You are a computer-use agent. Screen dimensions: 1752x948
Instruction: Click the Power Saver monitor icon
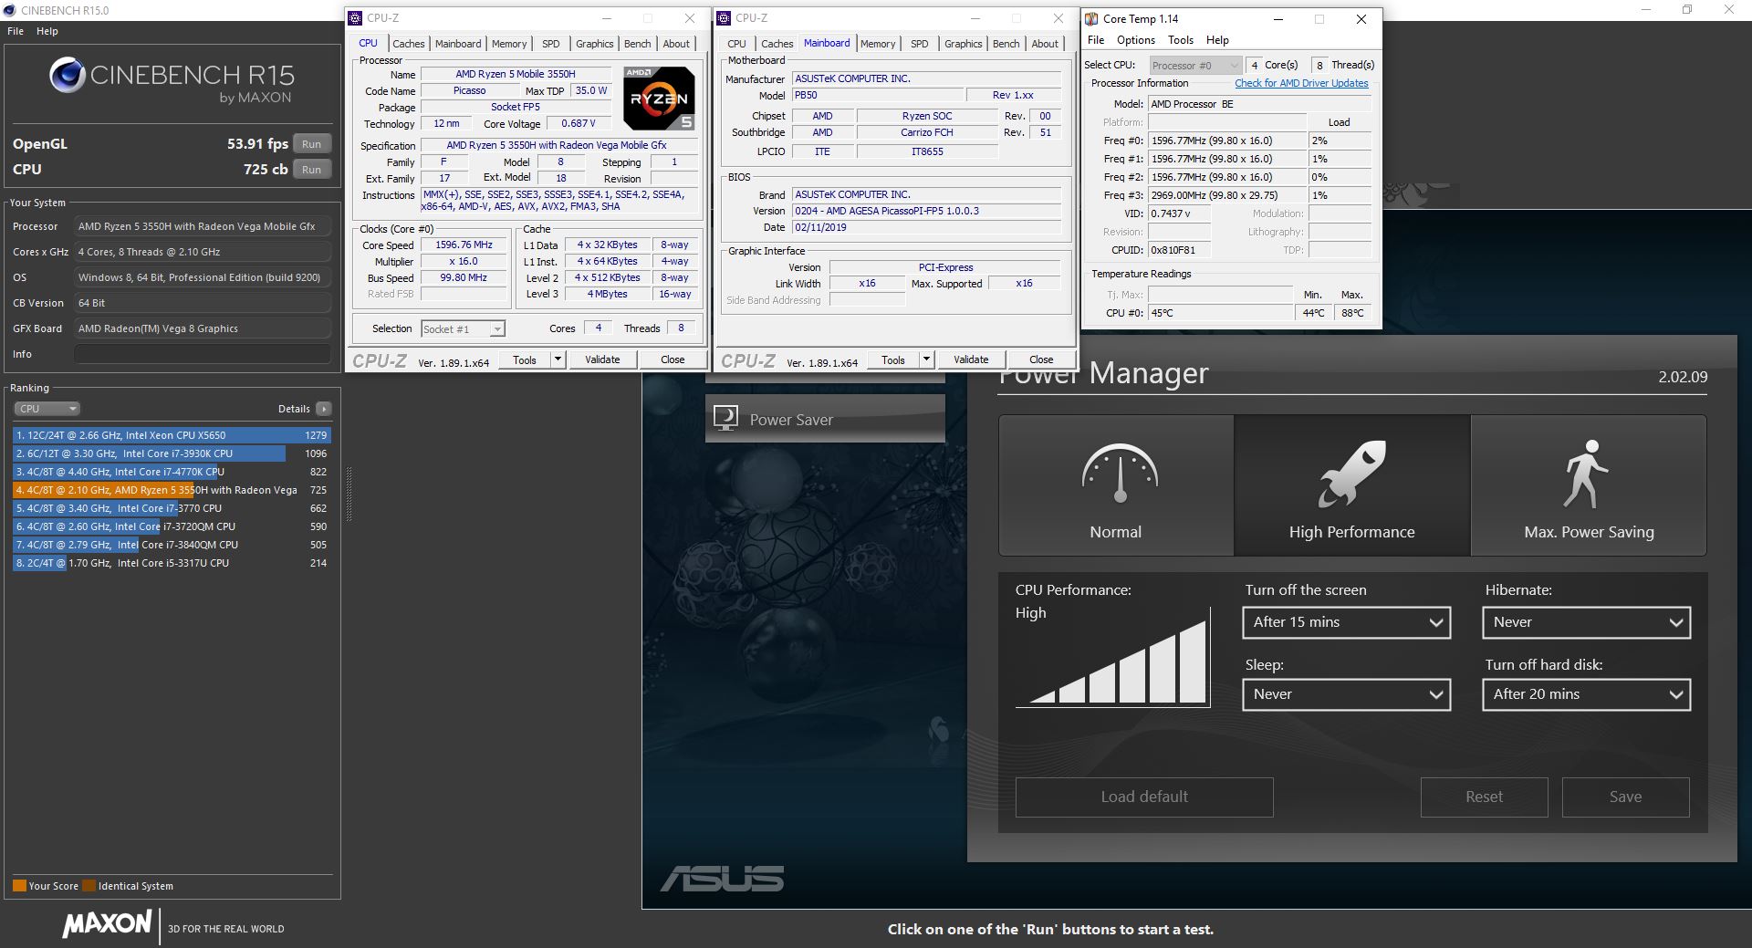726,419
